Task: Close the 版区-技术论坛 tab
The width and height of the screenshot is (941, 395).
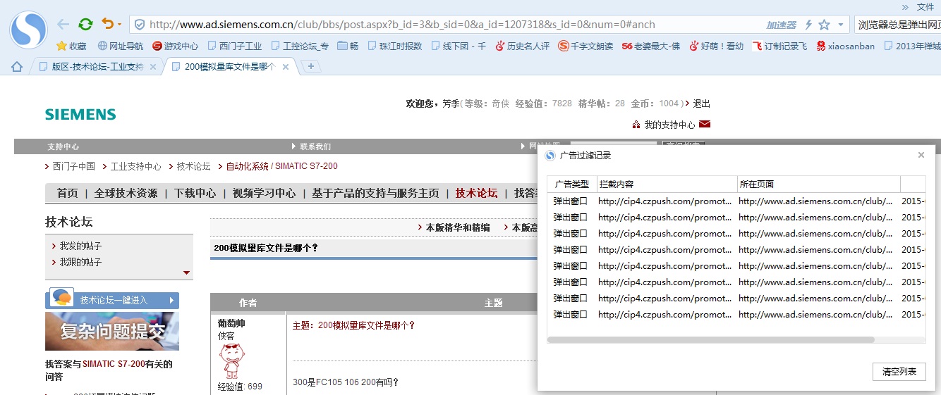Action: pos(152,67)
